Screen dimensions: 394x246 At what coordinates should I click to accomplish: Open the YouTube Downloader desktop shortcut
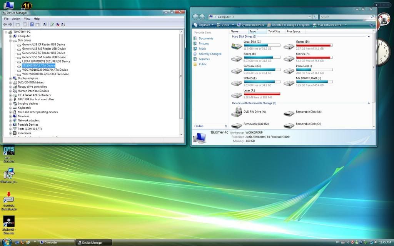click(x=8, y=199)
